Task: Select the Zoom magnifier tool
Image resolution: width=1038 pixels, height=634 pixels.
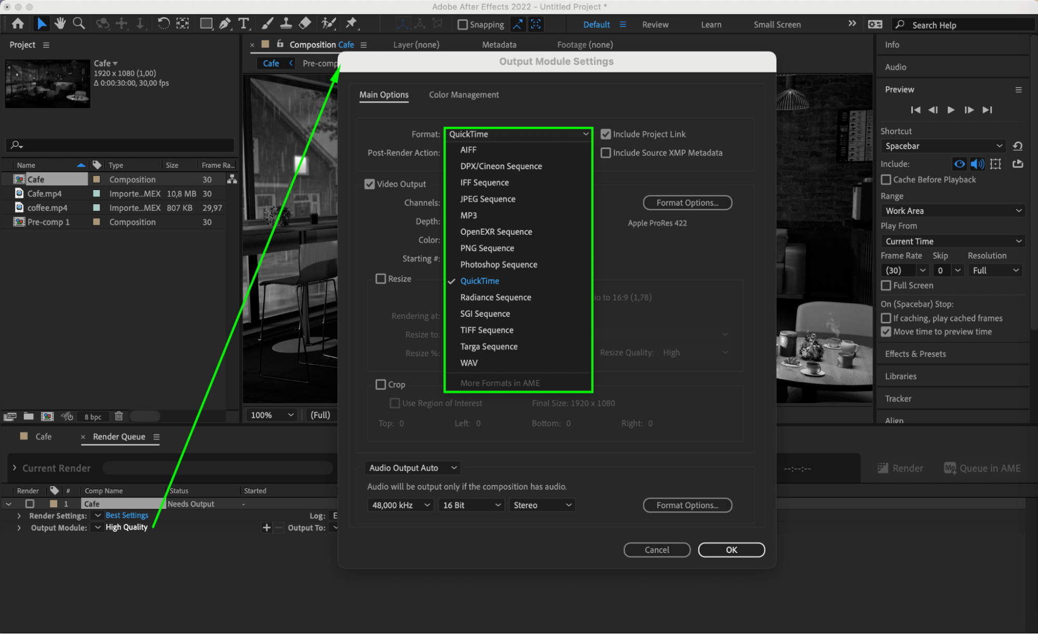Action: pyautogui.click(x=79, y=23)
